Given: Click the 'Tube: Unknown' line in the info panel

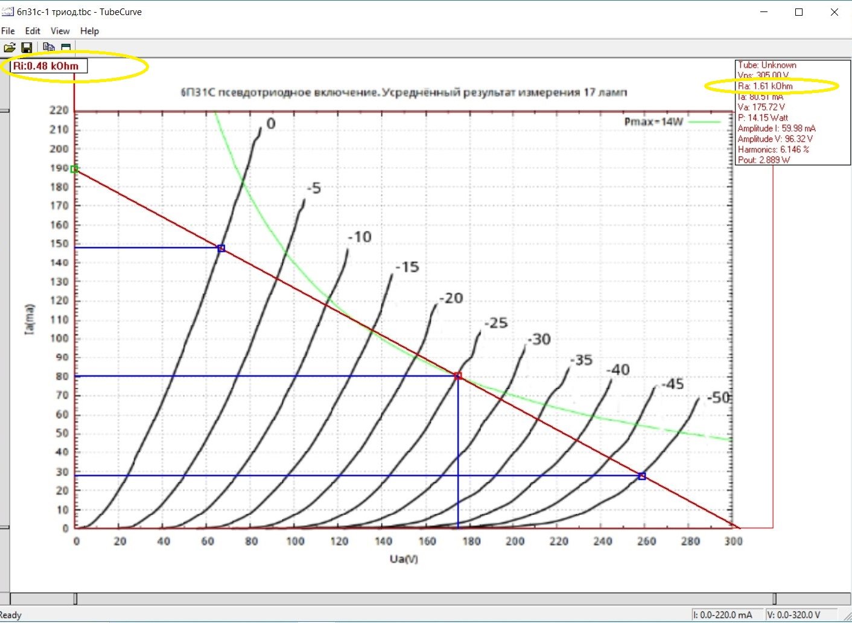Looking at the screenshot, I should [x=767, y=65].
